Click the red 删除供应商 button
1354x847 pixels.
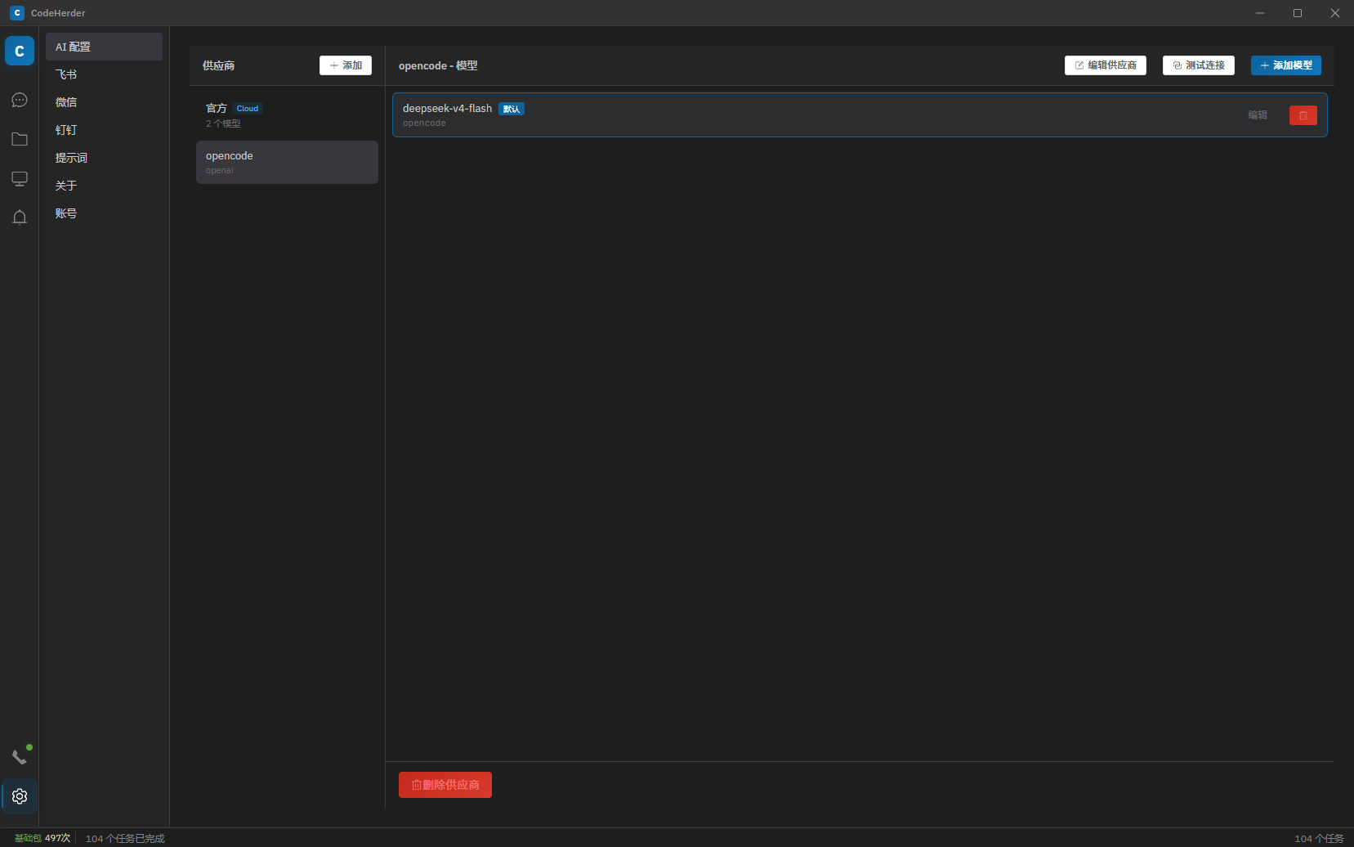(445, 785)
